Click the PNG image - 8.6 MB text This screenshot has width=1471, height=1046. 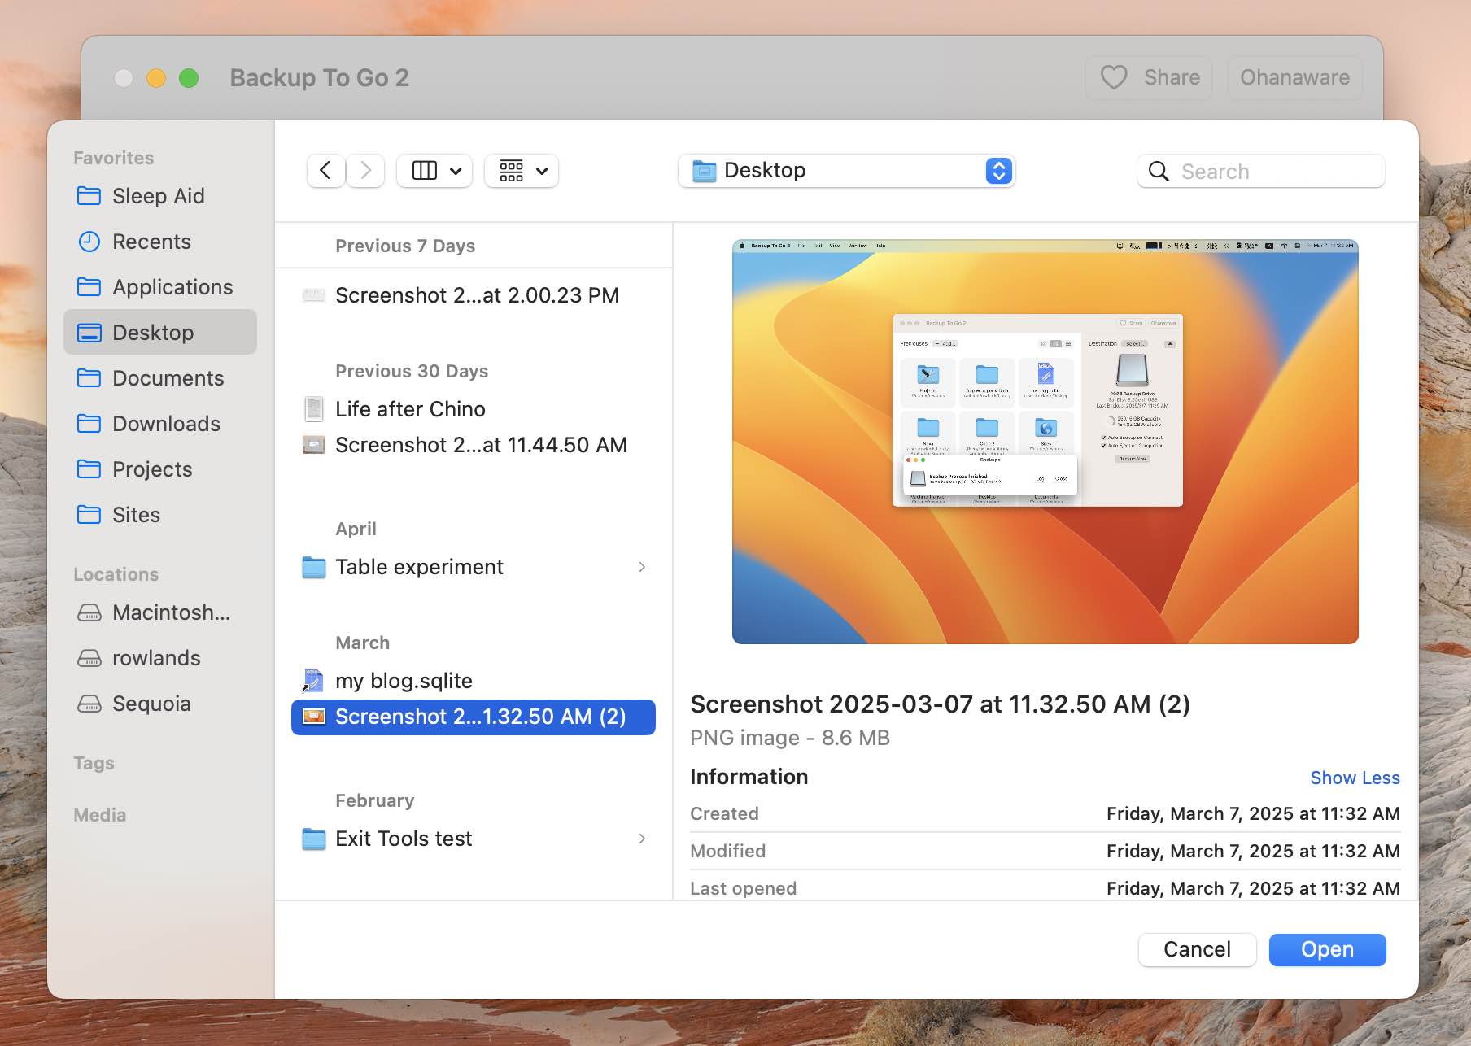(x=790, y=738)
